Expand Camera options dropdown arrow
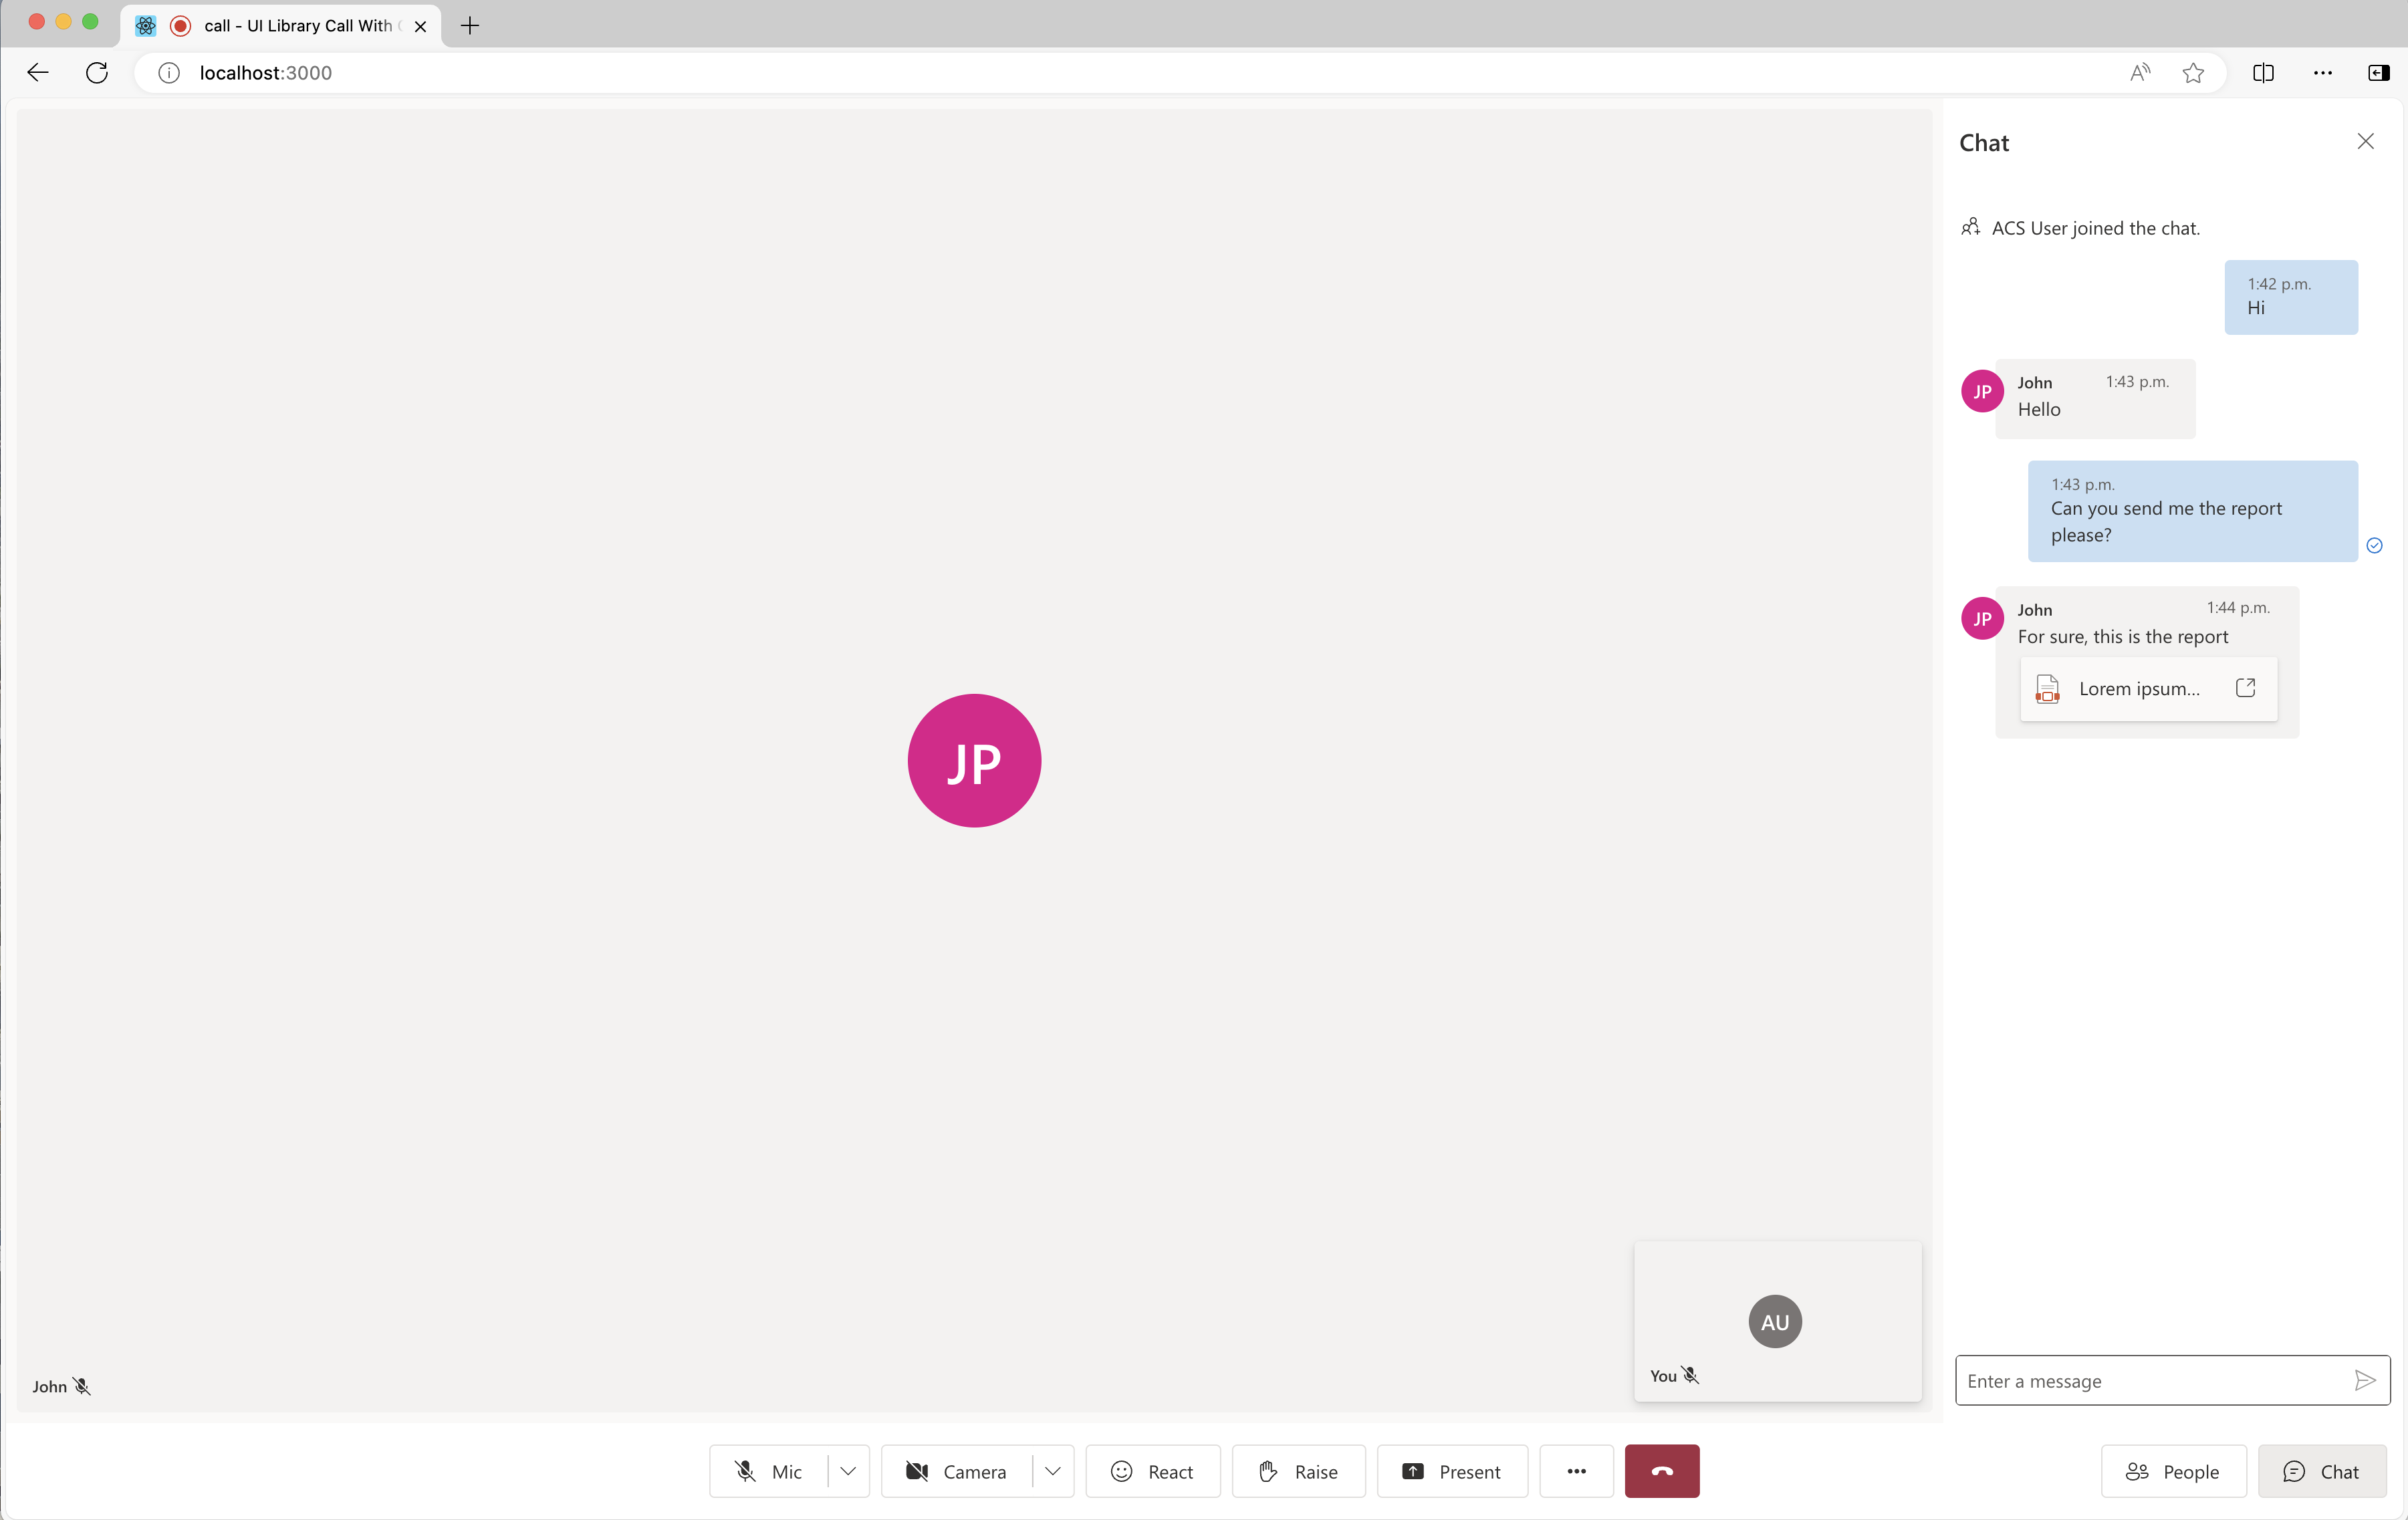Viewport: 2408px width, 1520px height. click(x=1051, y=1471)
